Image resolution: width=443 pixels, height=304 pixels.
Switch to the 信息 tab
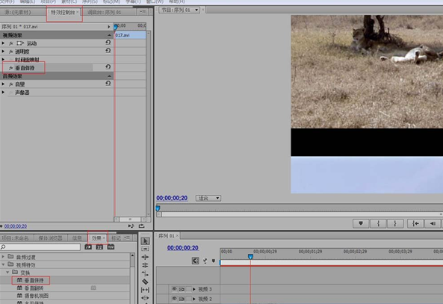(77, 238)
